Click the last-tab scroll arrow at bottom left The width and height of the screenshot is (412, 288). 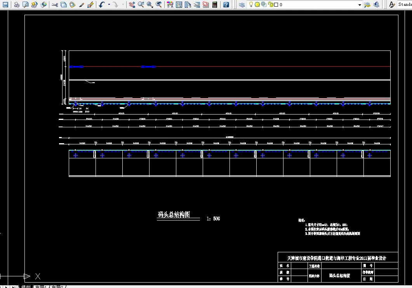point(14,287)
